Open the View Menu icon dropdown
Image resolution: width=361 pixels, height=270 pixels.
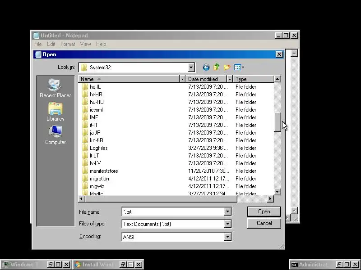[239, 67]
